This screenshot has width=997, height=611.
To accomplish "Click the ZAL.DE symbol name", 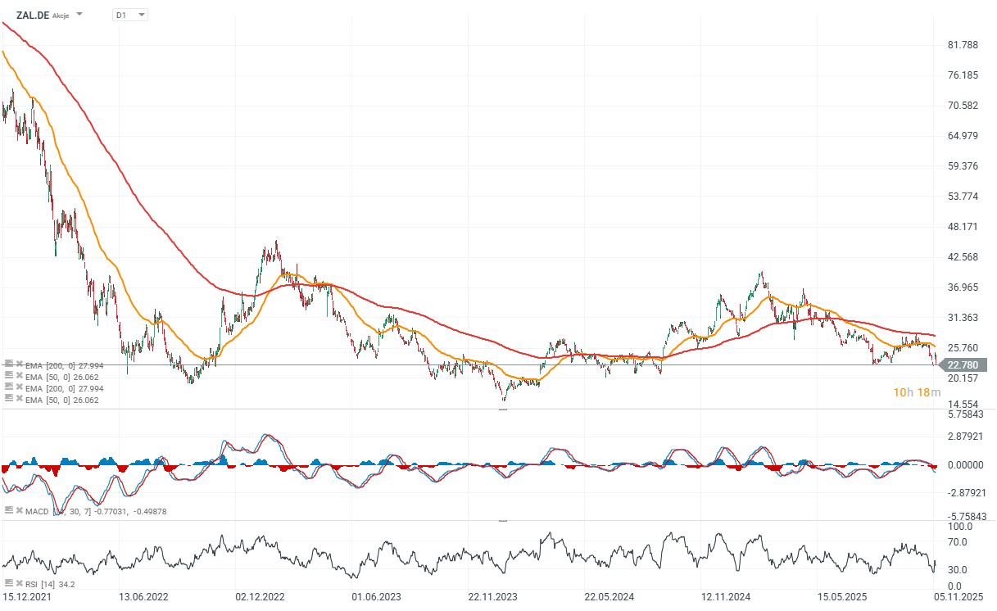I will [x=32, y=15].
